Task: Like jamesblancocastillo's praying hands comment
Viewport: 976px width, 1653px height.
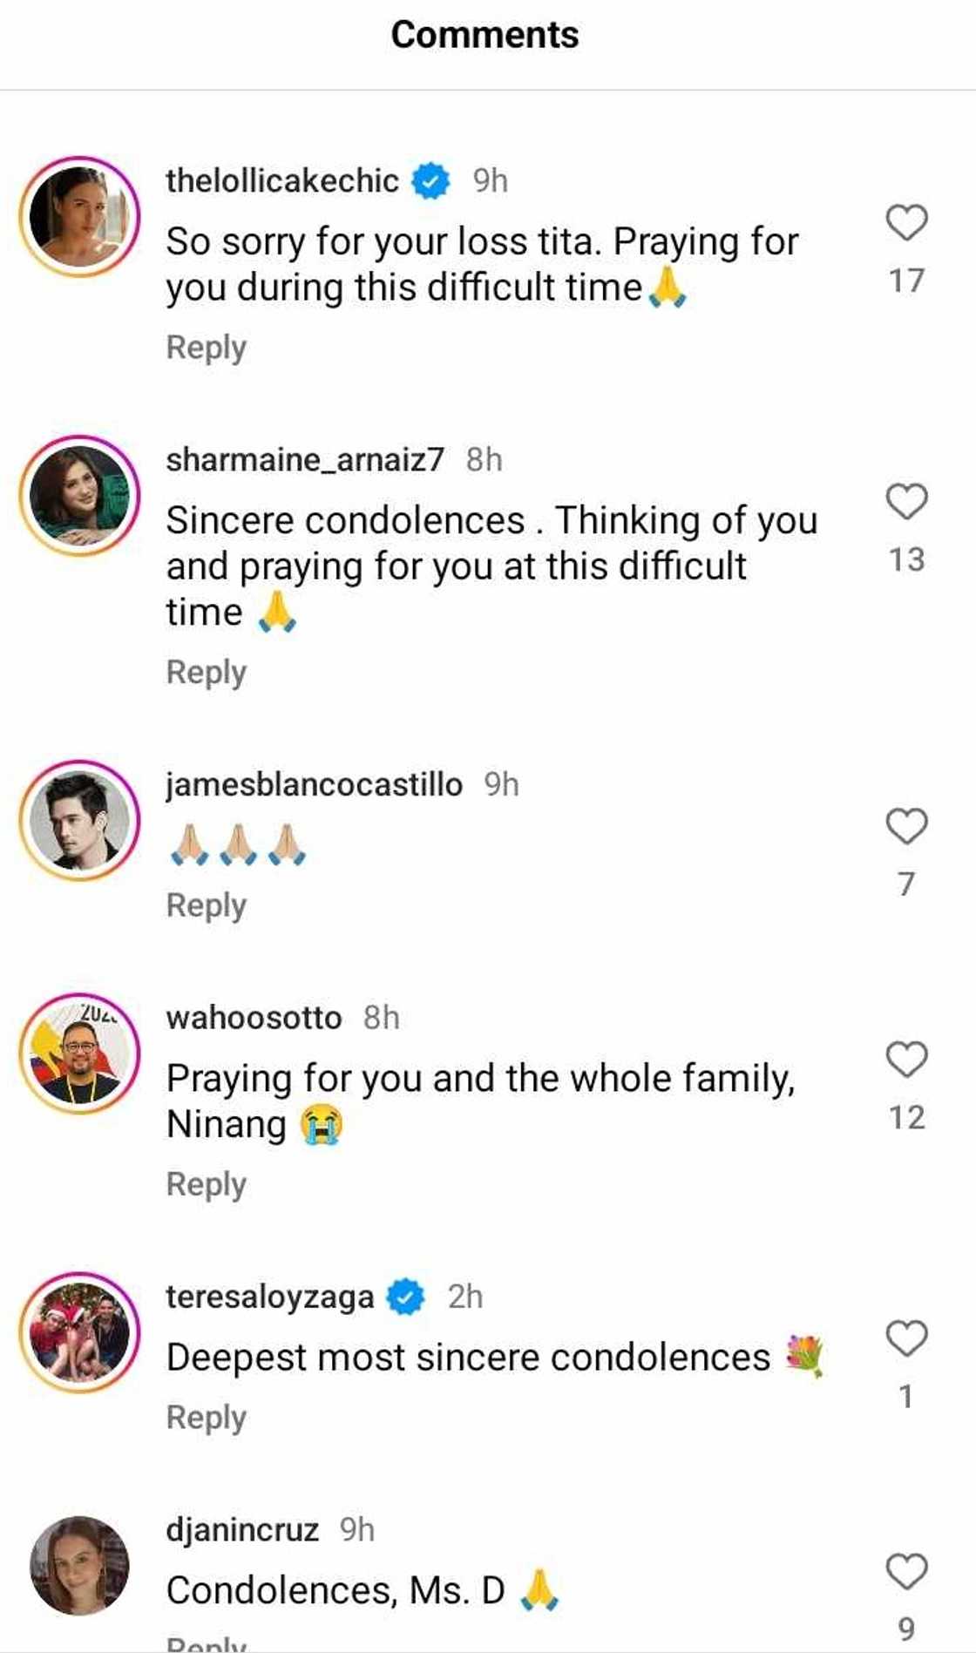Action: point(906,826)
